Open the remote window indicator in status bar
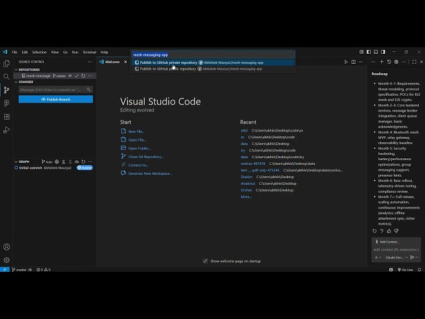425x319 pixels. [5, 270]
